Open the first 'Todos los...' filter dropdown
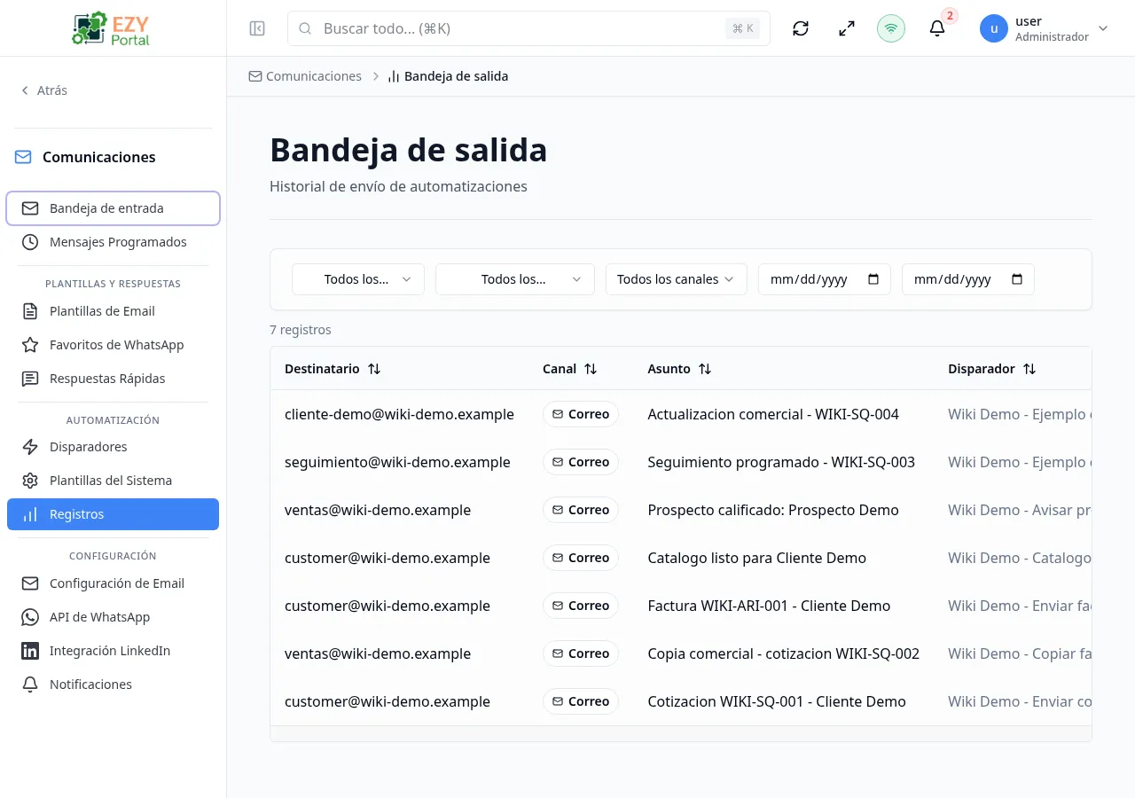The height and width of the screenshot is (798, 1135). coord(358,279)
